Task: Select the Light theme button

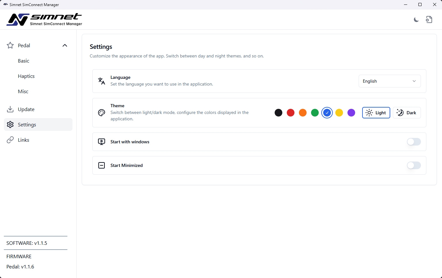Action: (376, 113)
